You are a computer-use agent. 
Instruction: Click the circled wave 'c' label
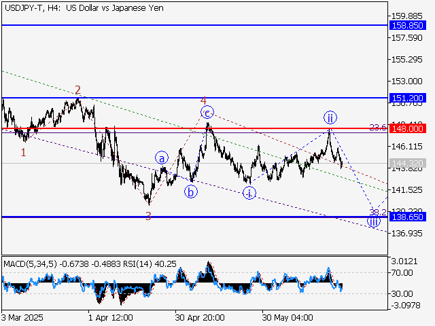point(207,112)
